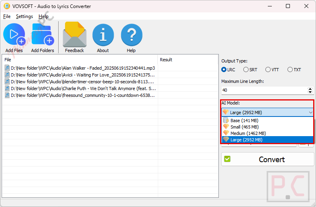Click green check icon on Convert button
The height and width of the screenshot is (207, 316).
coord(227,159)
